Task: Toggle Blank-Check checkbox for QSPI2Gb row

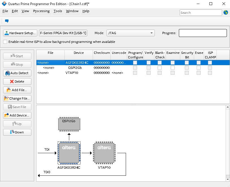Action: (x=160, y=68)
